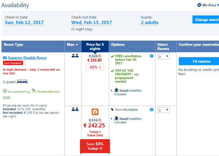Viewport: 219px width, 156px height.
Task: Open the Superior Double Room link
Action: tap(27, 58)
